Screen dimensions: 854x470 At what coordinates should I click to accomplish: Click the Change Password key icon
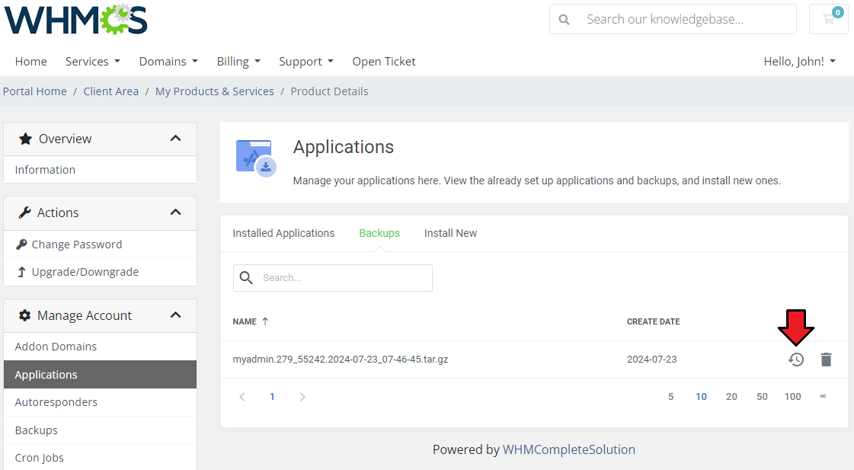[x=21, y=245]
